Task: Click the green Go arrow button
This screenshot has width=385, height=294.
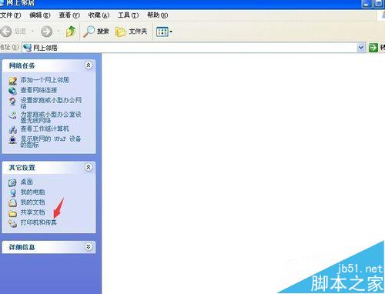Action: click(373, 48)
